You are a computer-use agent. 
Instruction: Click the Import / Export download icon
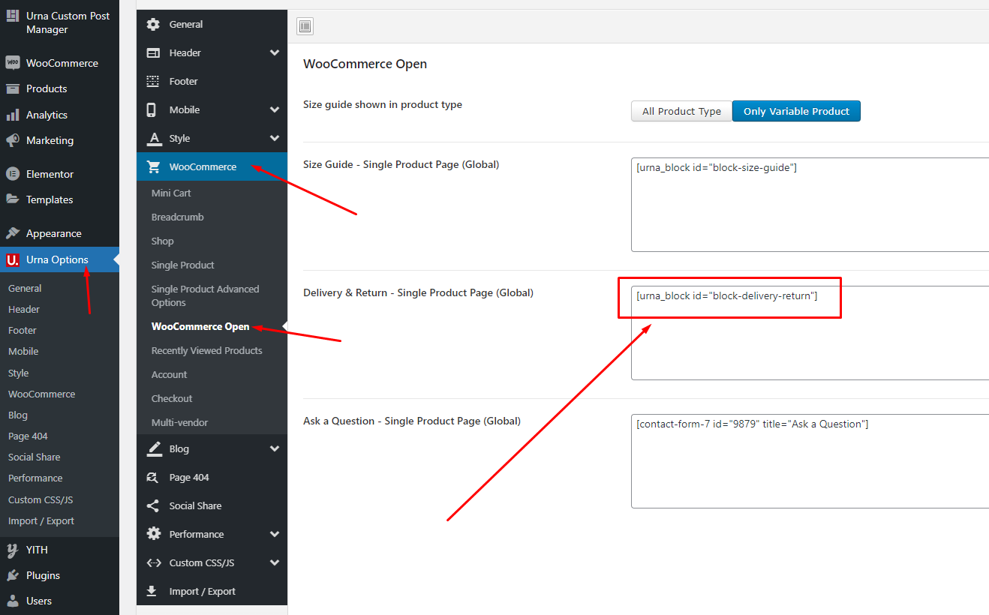[153, 591]
